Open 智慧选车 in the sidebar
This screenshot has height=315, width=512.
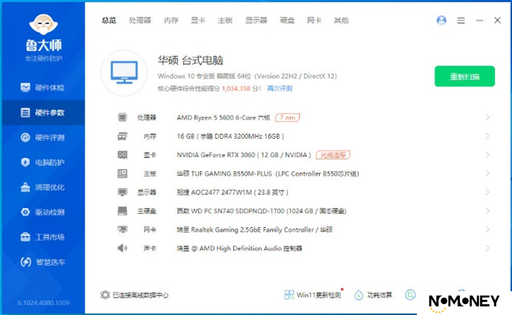tap(42, 262)
